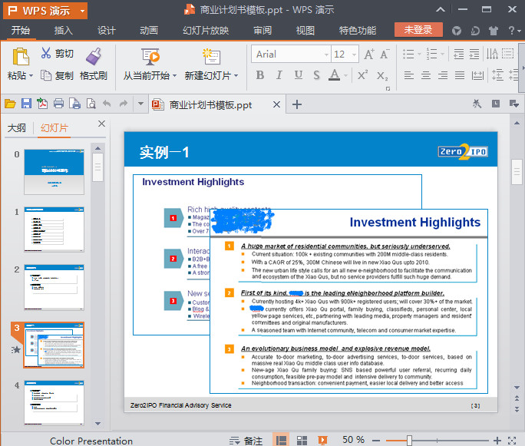This screenshot has height=446, width=525.
Task: Select slide 4 thumbnail
Action: (x=54, y=403)
